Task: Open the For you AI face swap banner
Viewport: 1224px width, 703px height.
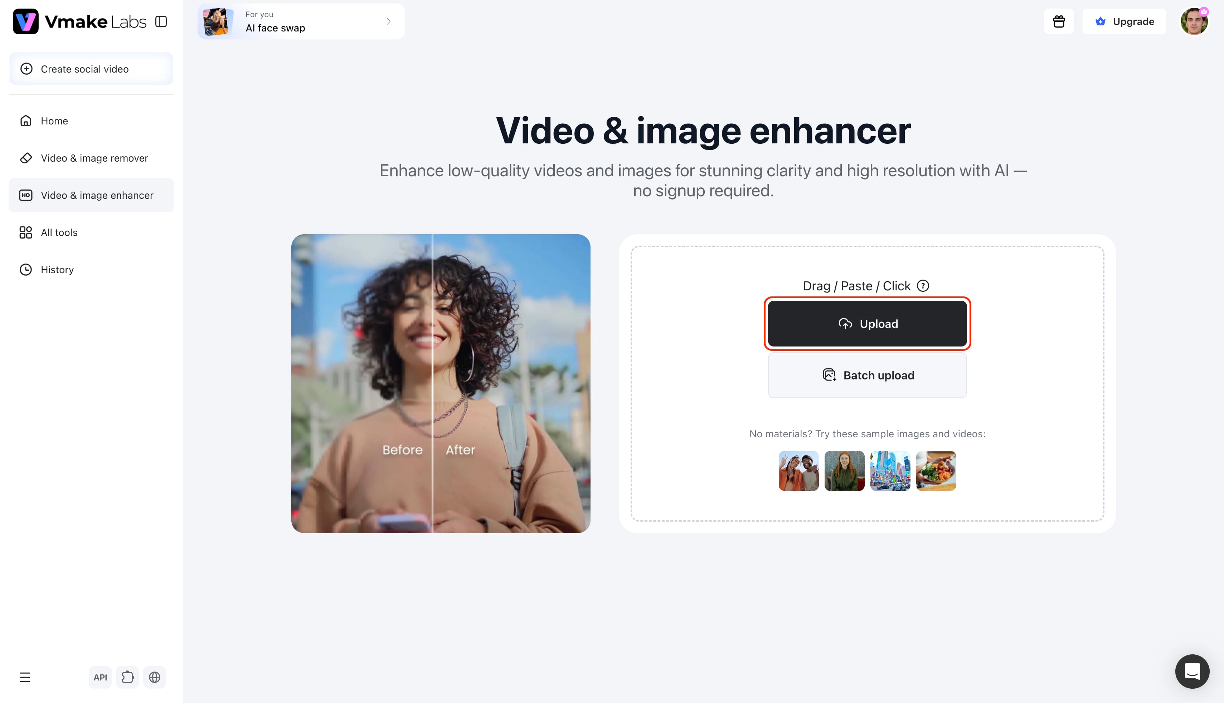Action: (301, 21)
